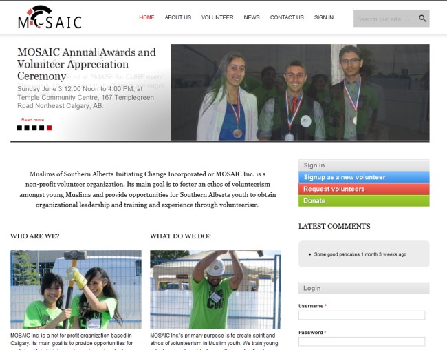Click the green Donate button
This screenshot has width=447, height=350.
point(364,200)
